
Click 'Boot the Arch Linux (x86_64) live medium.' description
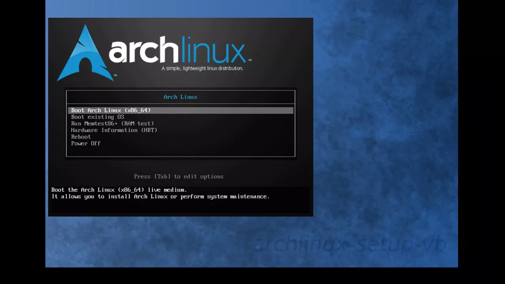click(x=119, y=190)
